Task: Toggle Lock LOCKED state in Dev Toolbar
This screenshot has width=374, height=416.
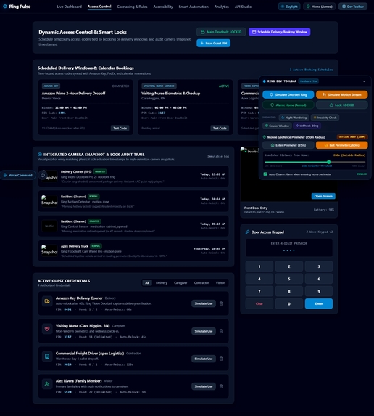Action: point(341,105)
